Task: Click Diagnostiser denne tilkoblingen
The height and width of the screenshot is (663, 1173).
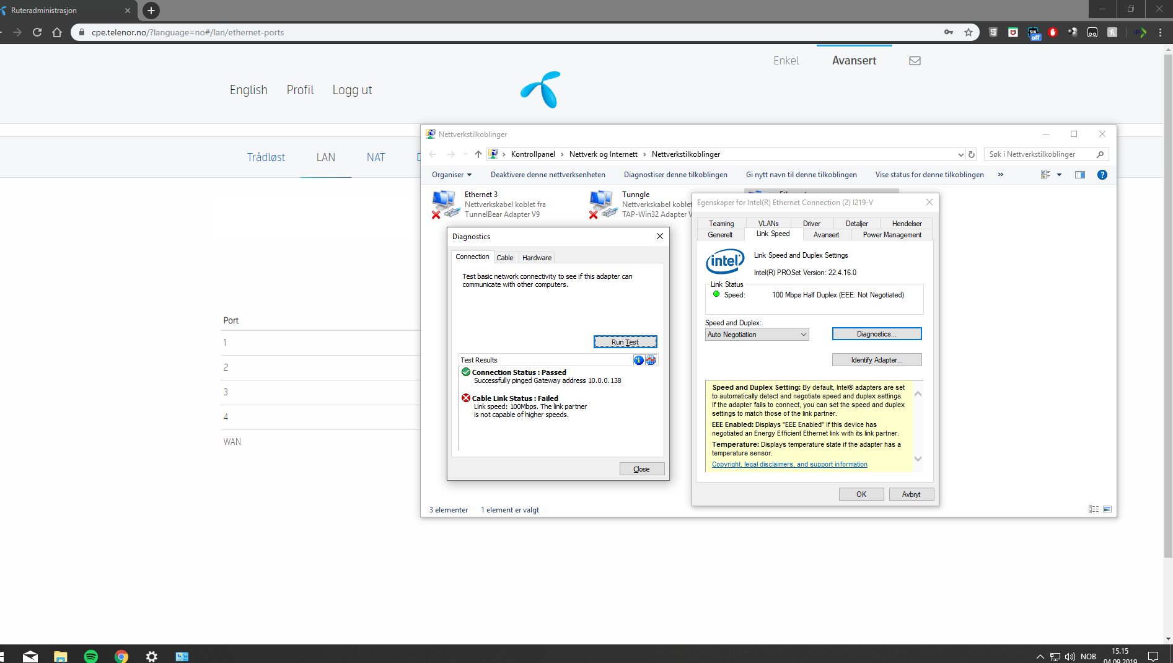Action: click(x=675, y=175)
